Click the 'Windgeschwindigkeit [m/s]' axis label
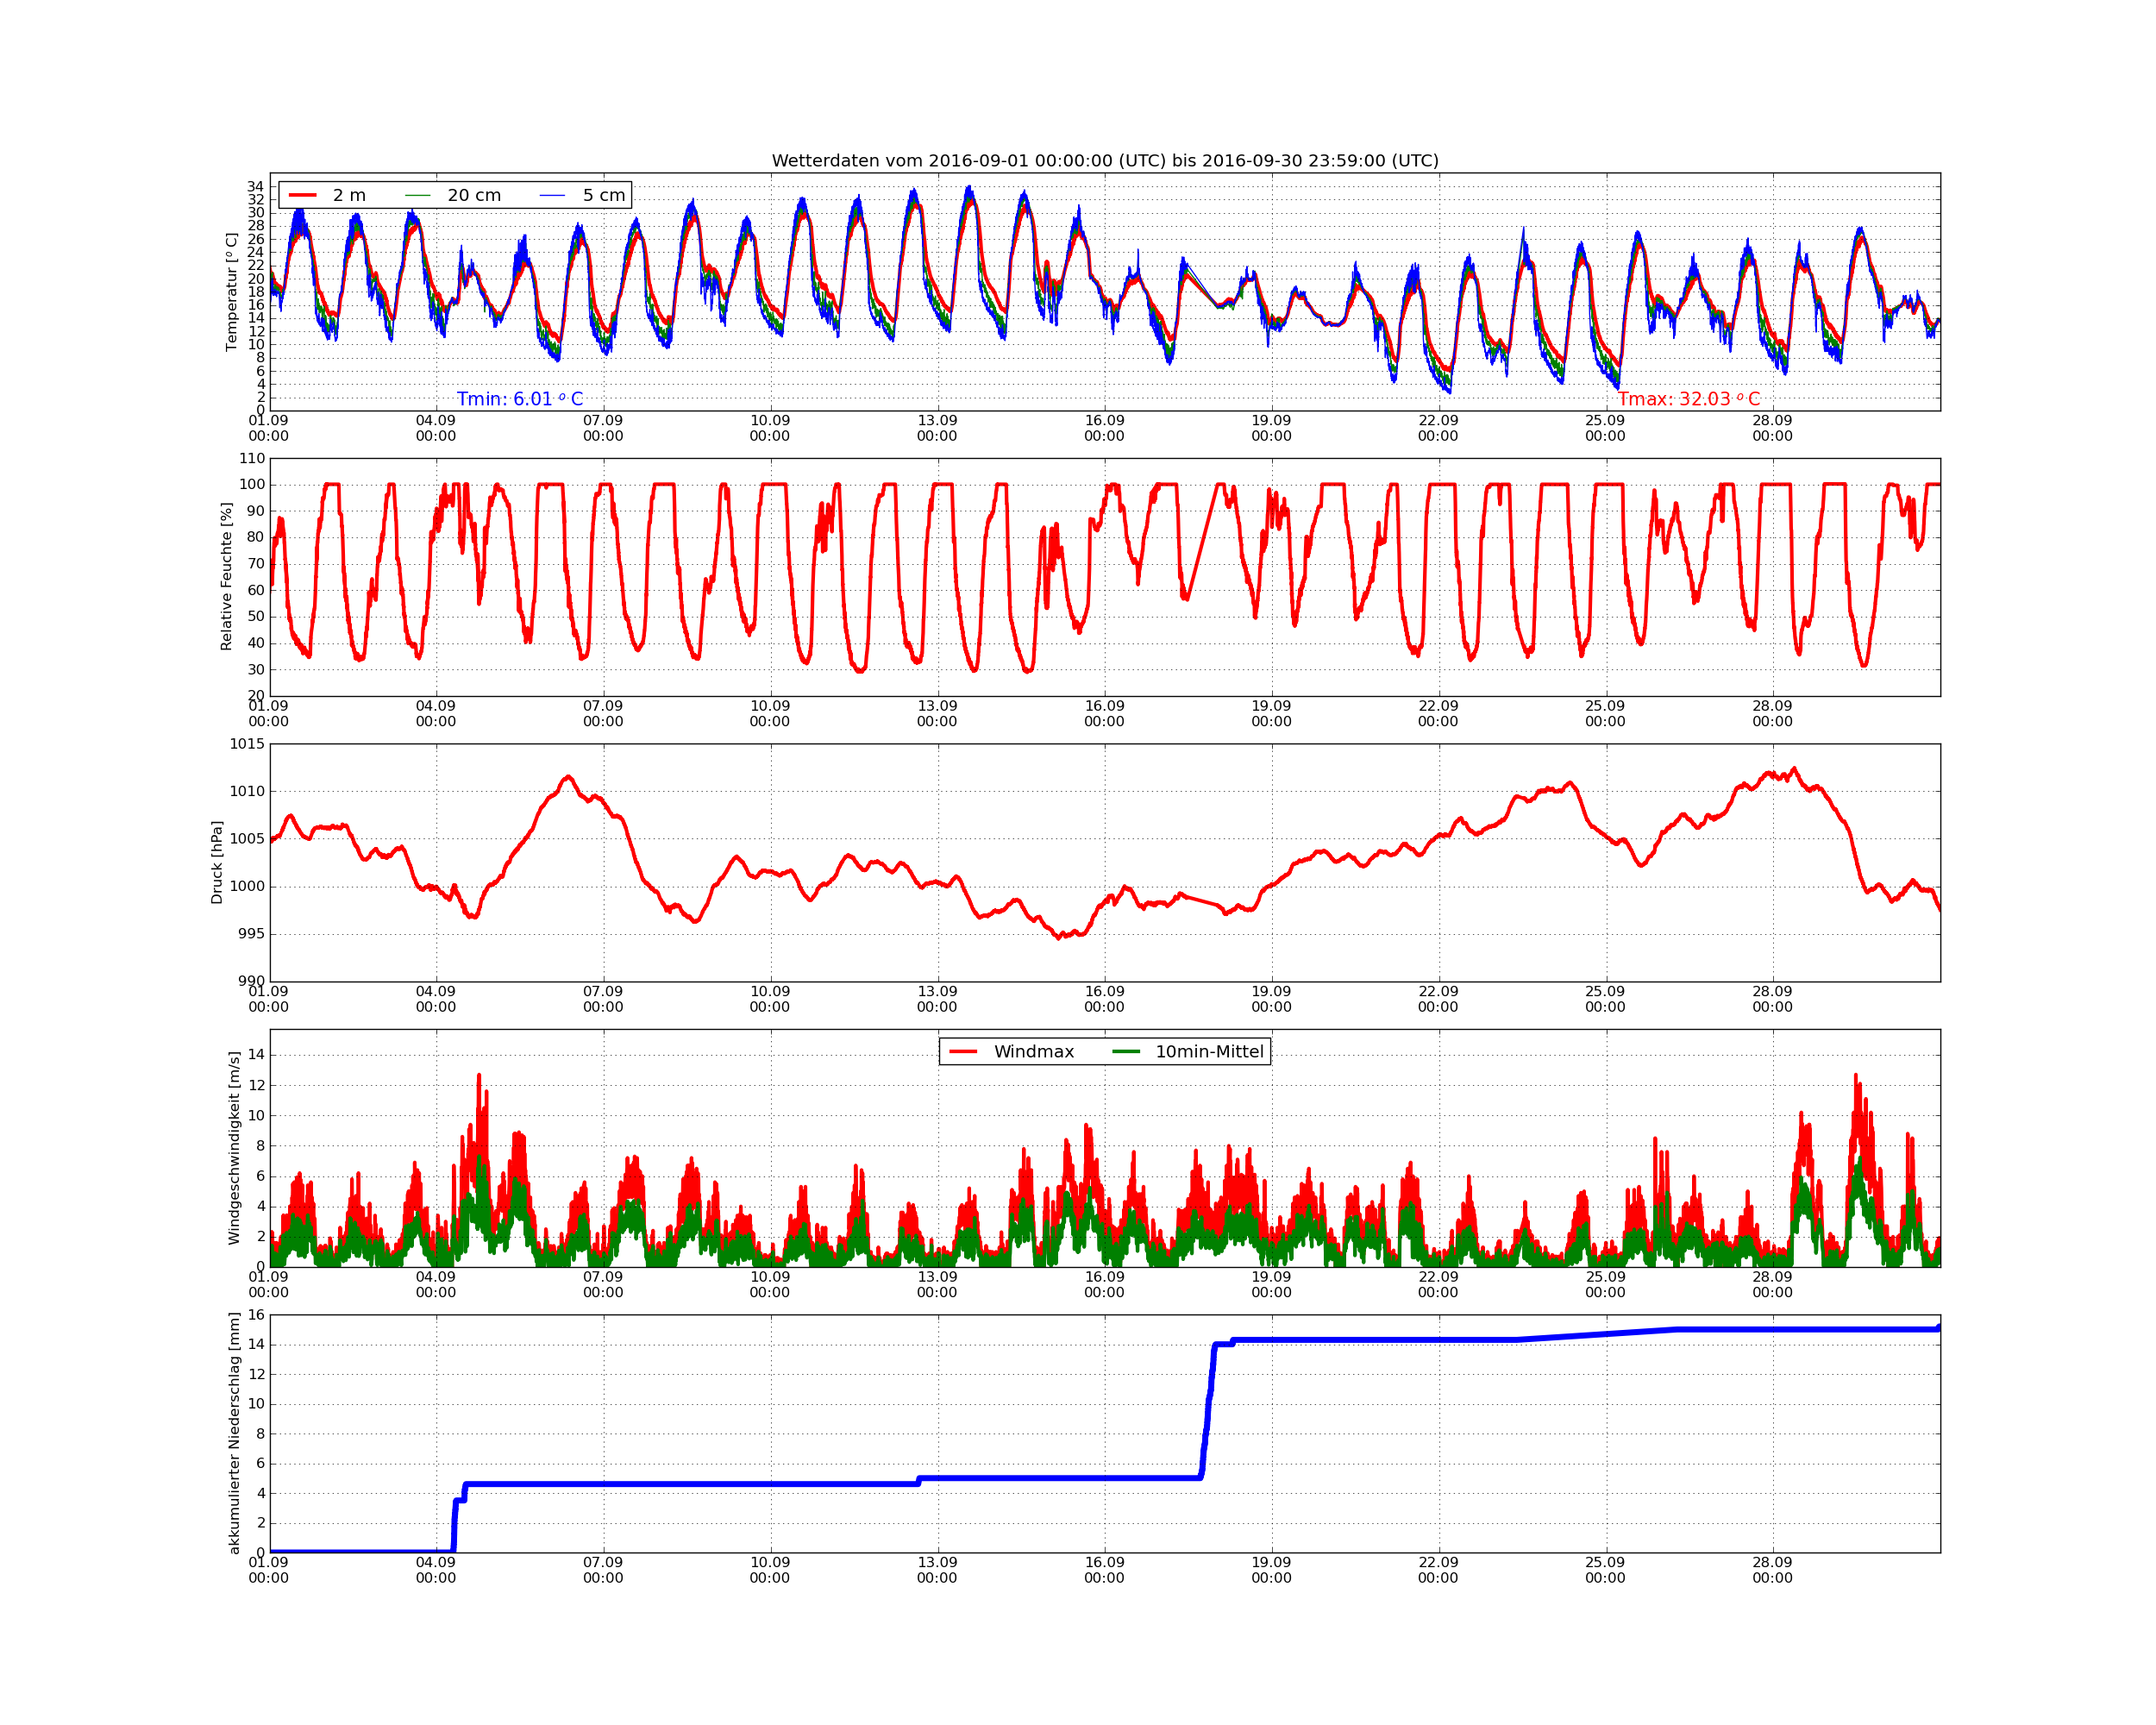This screenshot has height=1725, width=2156. pos(234,1148)
